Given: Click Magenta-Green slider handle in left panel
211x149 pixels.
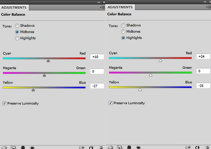Looking at the screenshot, I should (x=44, y=75).
